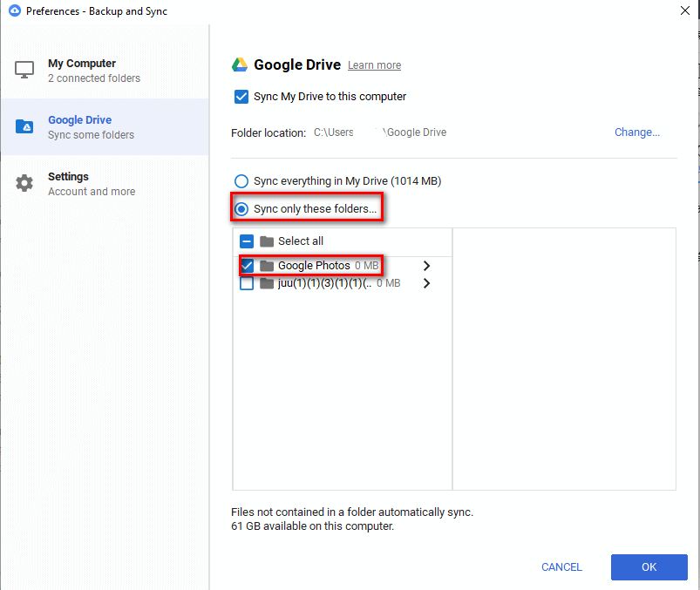This screenshot has width=700, height=590.
Task: Open the Learn more link
Action: [374, 65]
